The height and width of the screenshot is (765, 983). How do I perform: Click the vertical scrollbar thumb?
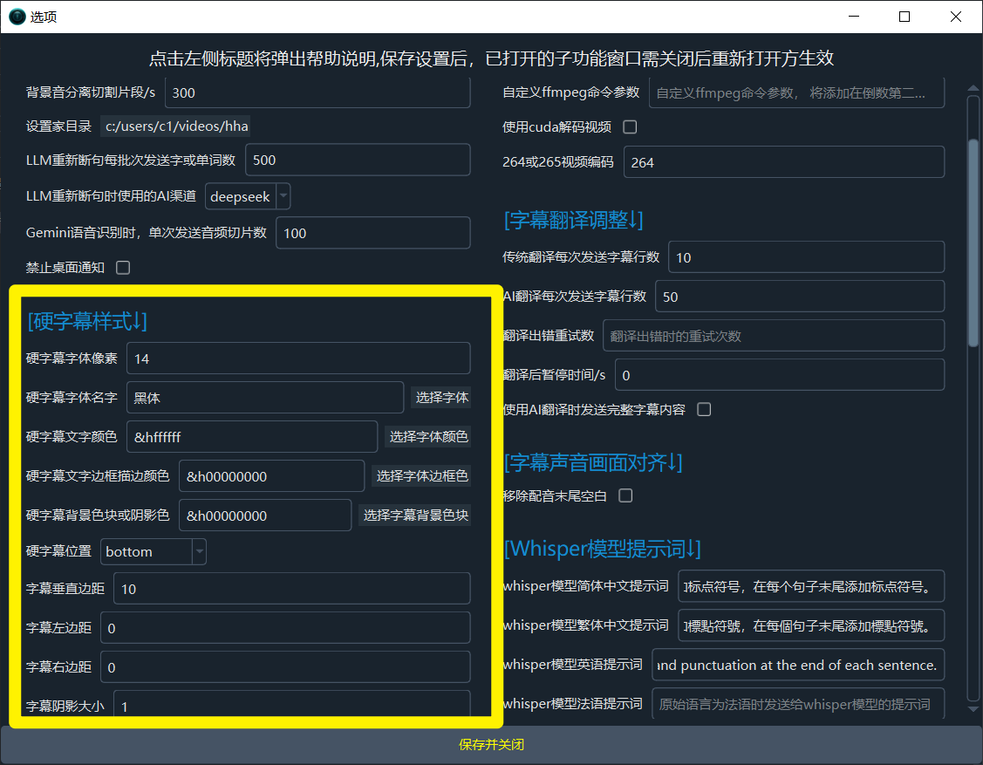pos(973,244)
